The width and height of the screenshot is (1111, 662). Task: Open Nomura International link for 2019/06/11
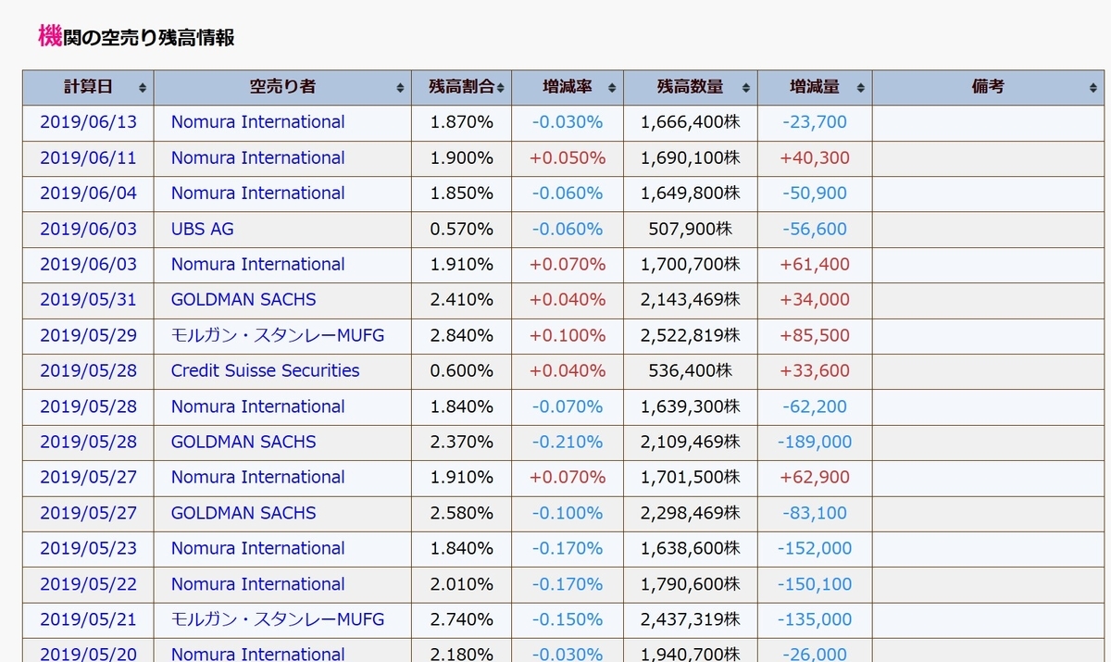click(257, 158)
